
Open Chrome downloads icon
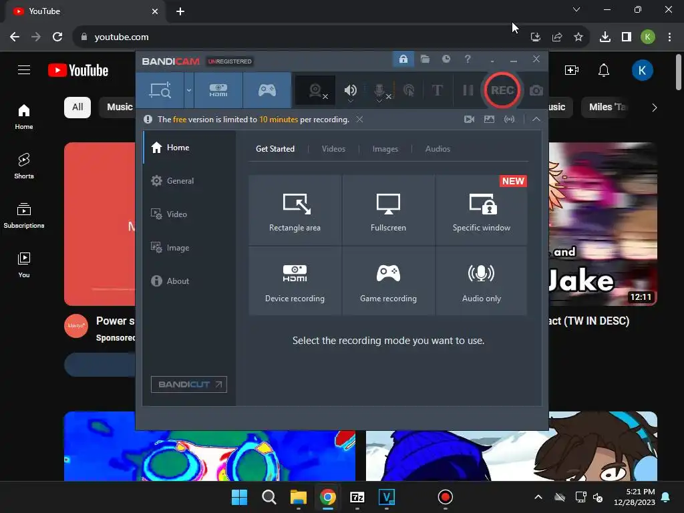[x=605, y=37]
